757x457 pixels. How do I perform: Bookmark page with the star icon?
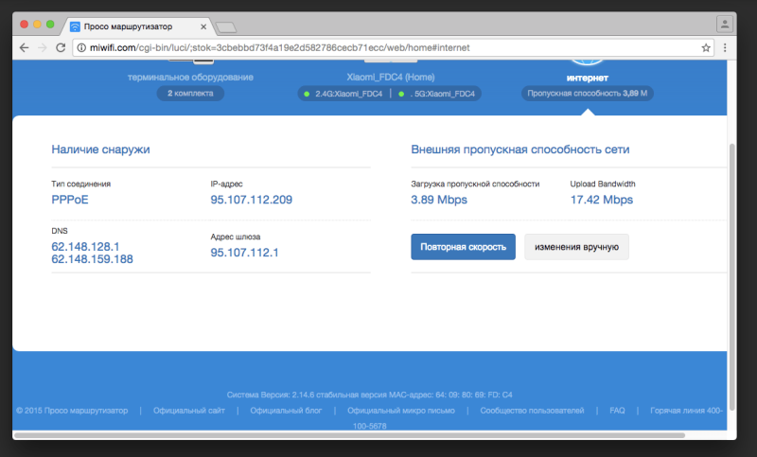706,47
